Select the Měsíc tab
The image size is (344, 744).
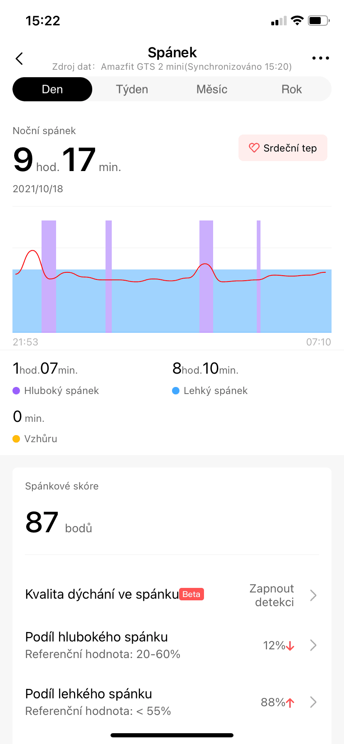[x=212, y=89]
